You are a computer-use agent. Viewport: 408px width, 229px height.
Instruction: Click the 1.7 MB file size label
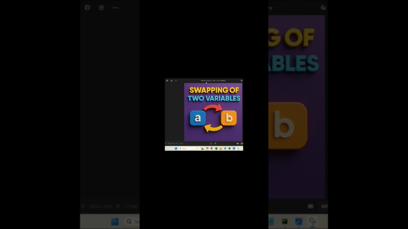(181, 143)
